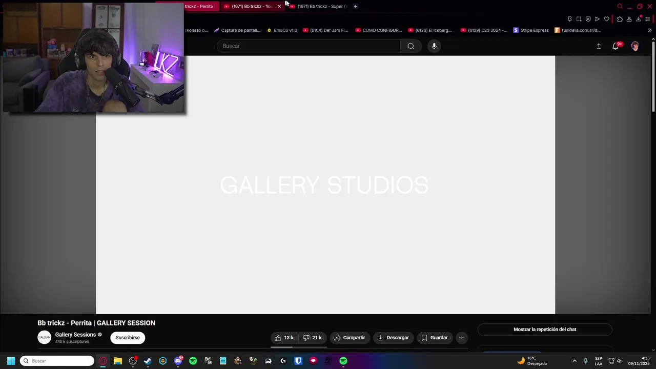Image resolution: width=656 pixels, height=369 pixels.
Task: Open clock showing 4:15 09/11/2025
Action: [x=639, y=361]
